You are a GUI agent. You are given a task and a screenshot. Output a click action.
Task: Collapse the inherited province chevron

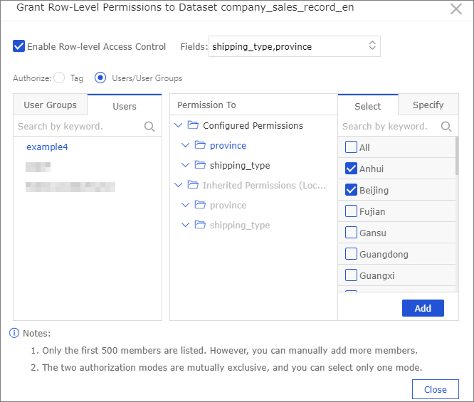click(185, 205)
